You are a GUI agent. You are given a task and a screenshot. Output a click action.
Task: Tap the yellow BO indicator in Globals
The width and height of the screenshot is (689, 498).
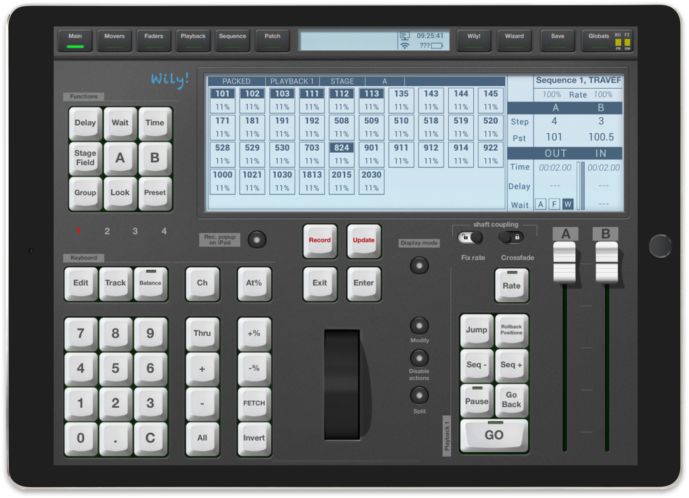click(x=618, y=42)
